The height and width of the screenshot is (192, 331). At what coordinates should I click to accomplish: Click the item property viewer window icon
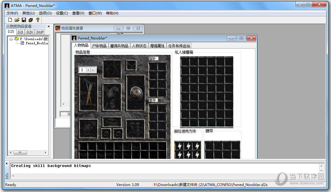58,28
